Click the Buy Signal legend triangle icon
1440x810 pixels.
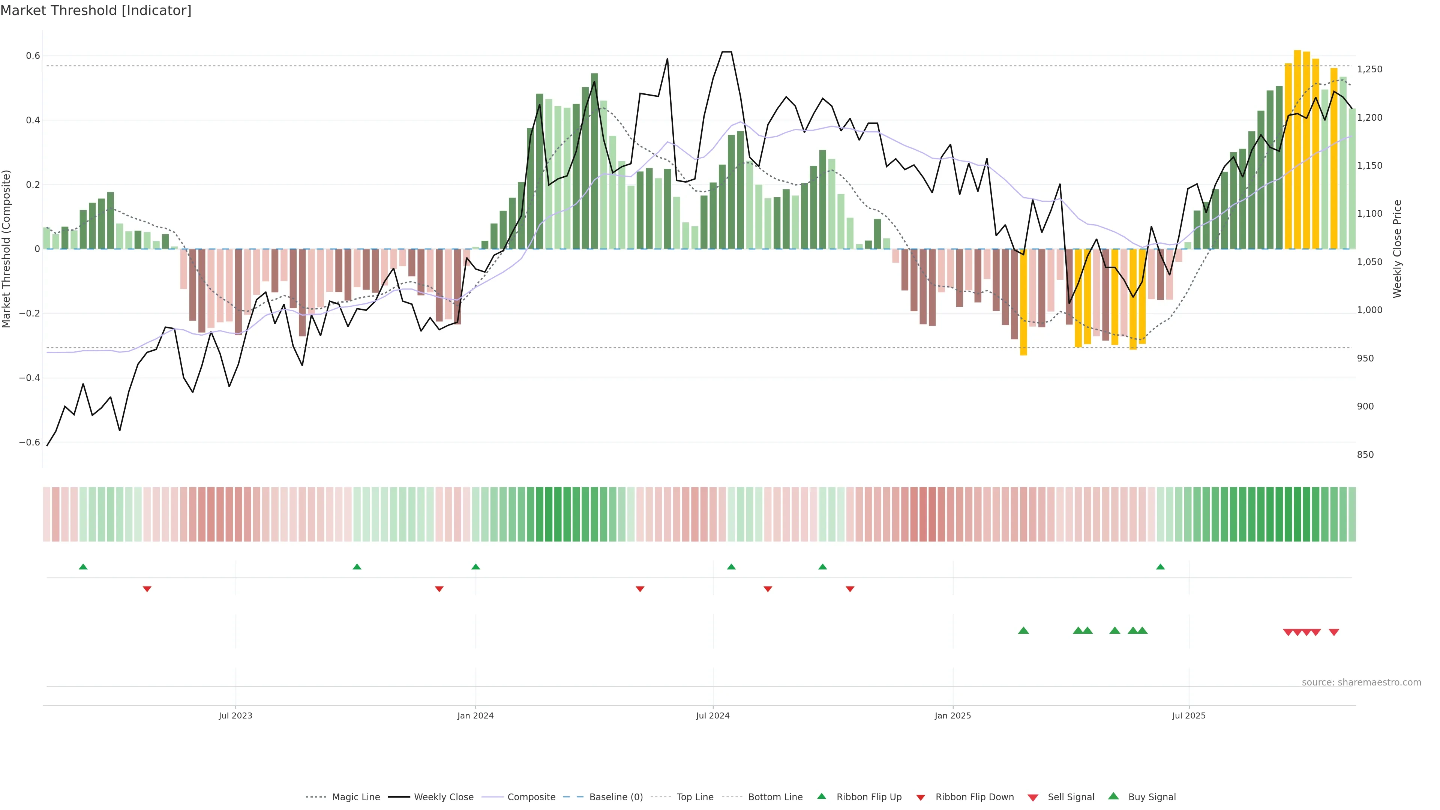click(1113, 796)
